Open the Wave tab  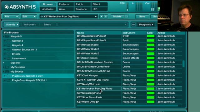pyautogui.click(x=66, y=9)
